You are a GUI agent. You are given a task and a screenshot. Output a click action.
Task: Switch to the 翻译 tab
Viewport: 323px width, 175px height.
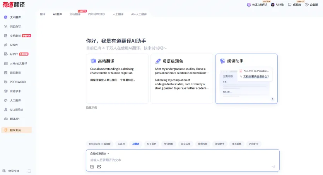tap(43, 14)
